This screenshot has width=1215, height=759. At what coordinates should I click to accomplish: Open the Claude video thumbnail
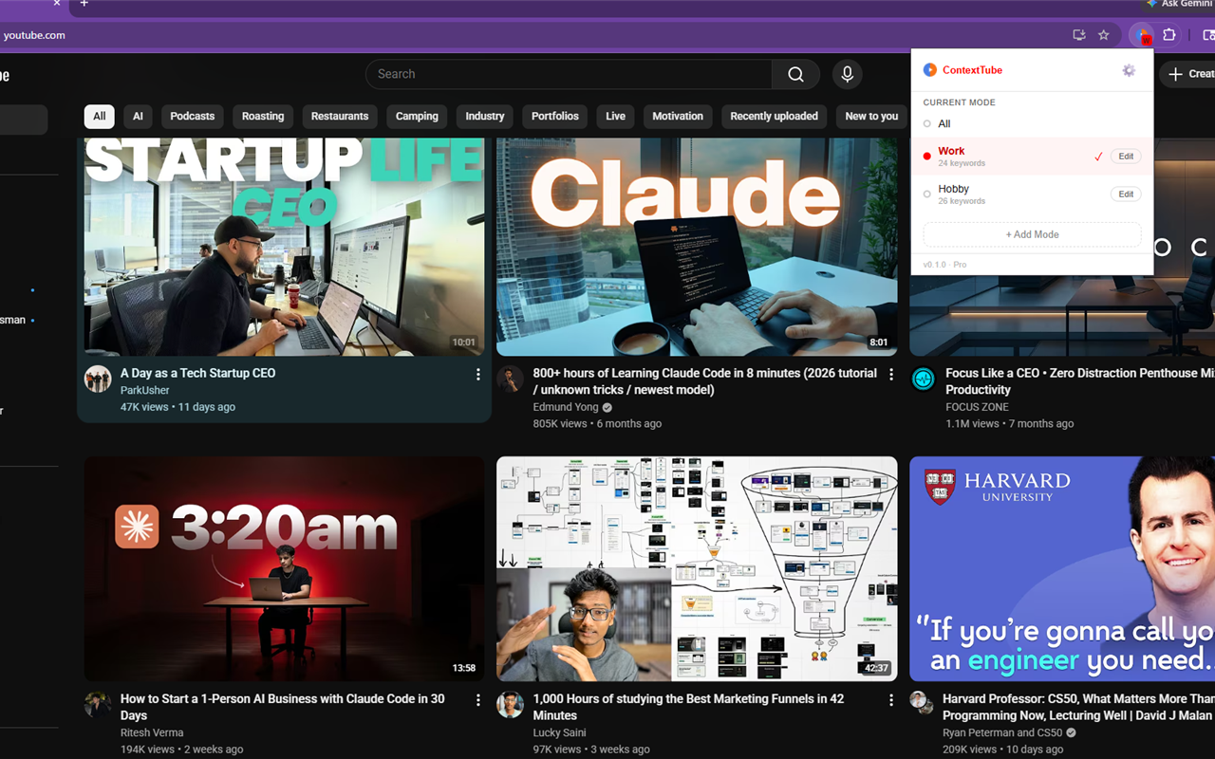pyautogui.click(x=697, y=247)
